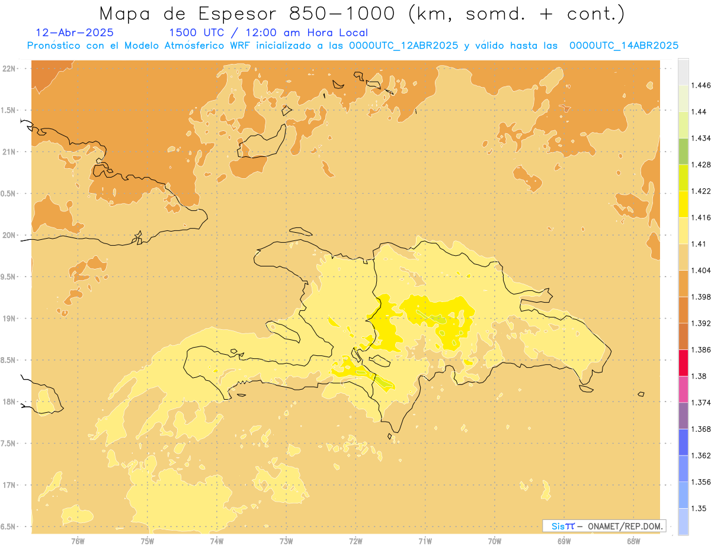This screenshot has width=711, height=549.
Task: Click the legend value "1.35"
Action: (x=699, y=509)
